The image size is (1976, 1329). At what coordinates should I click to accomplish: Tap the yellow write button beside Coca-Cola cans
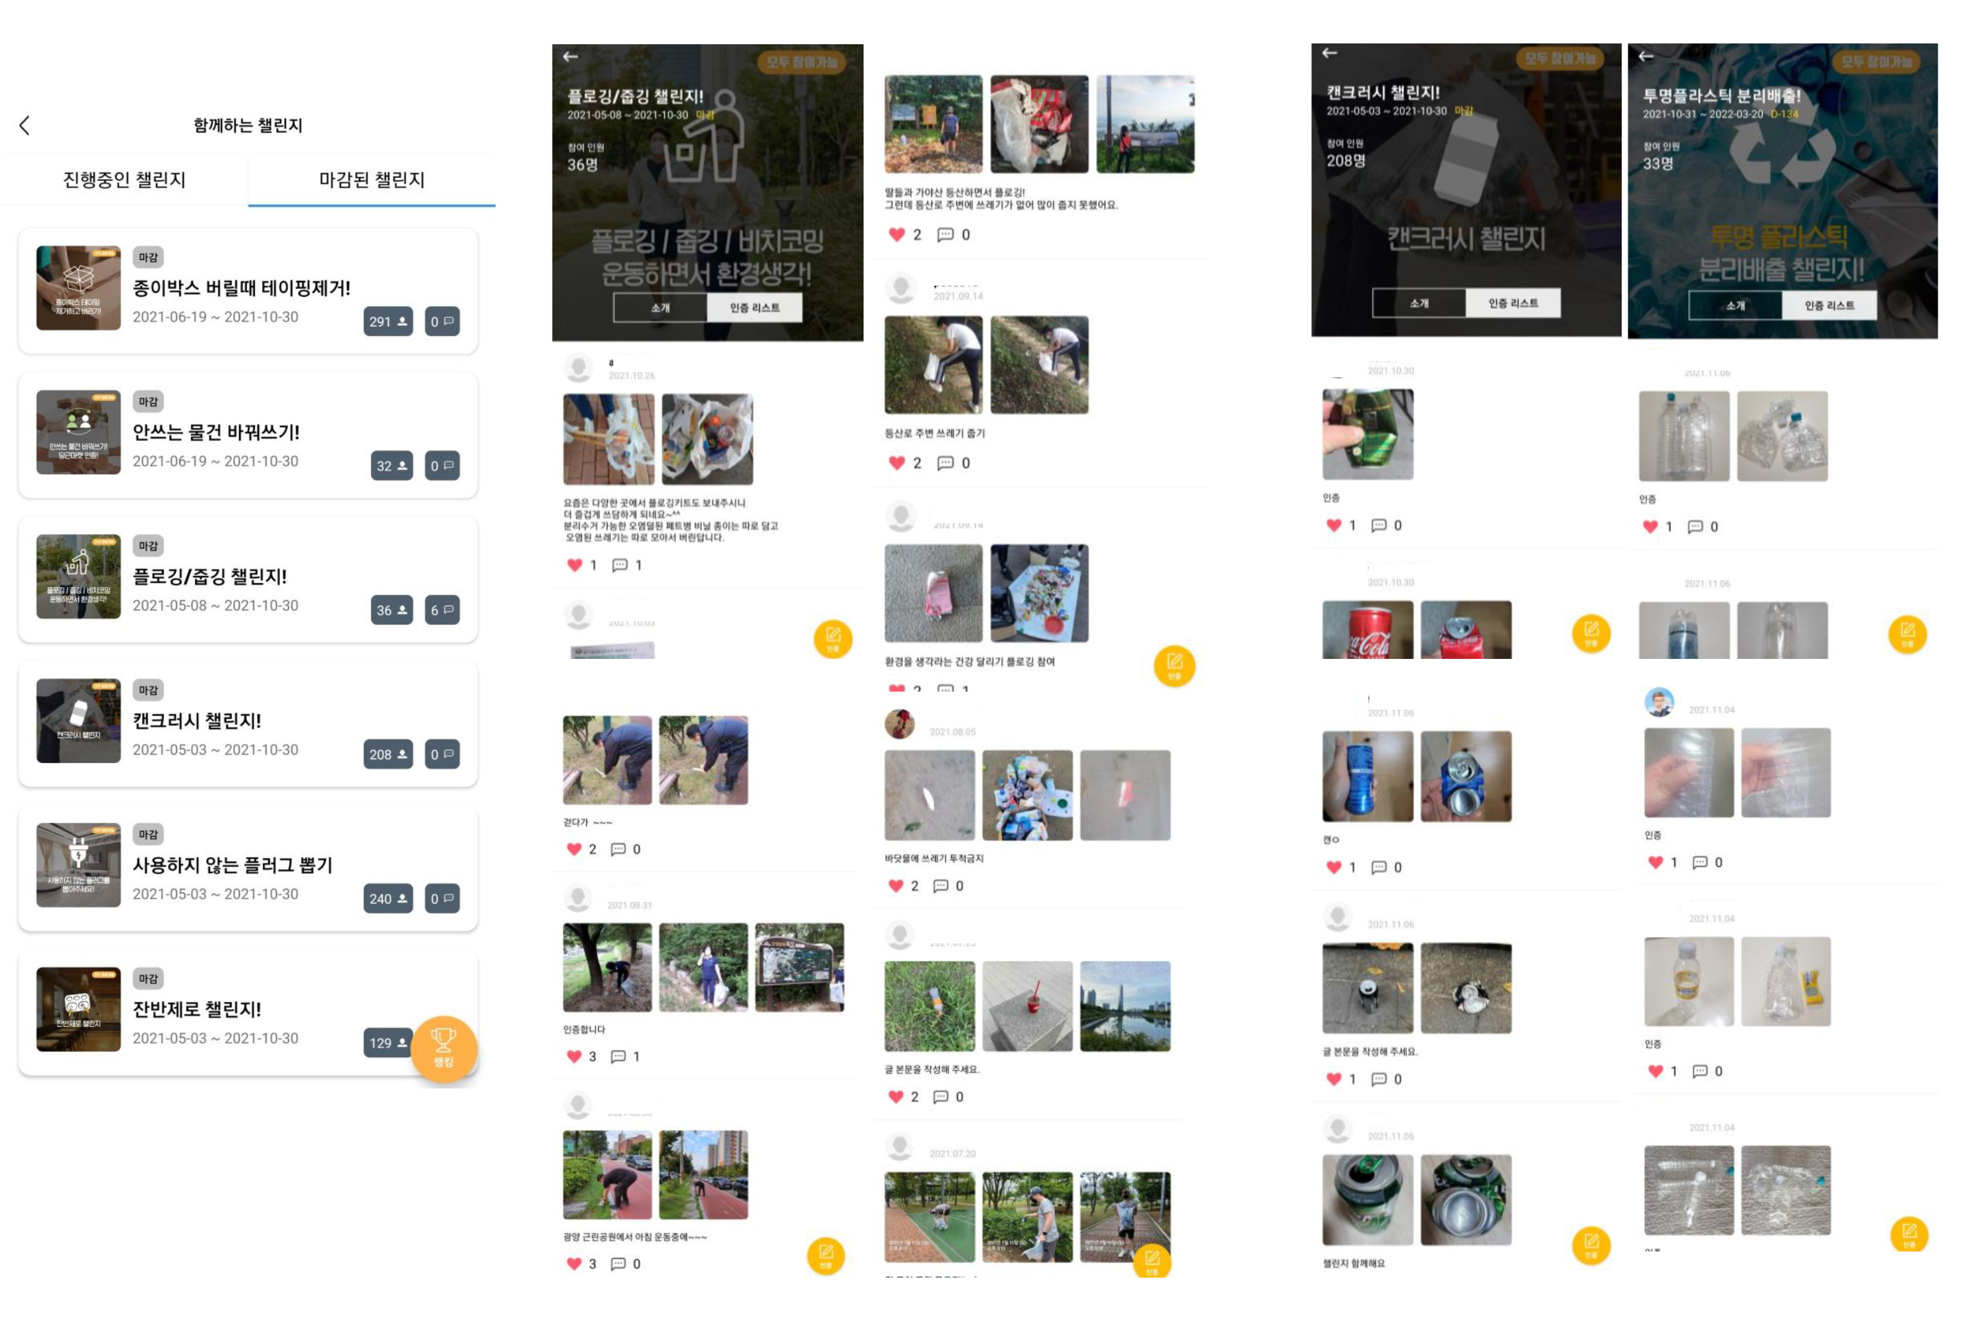click(1590, 633)
